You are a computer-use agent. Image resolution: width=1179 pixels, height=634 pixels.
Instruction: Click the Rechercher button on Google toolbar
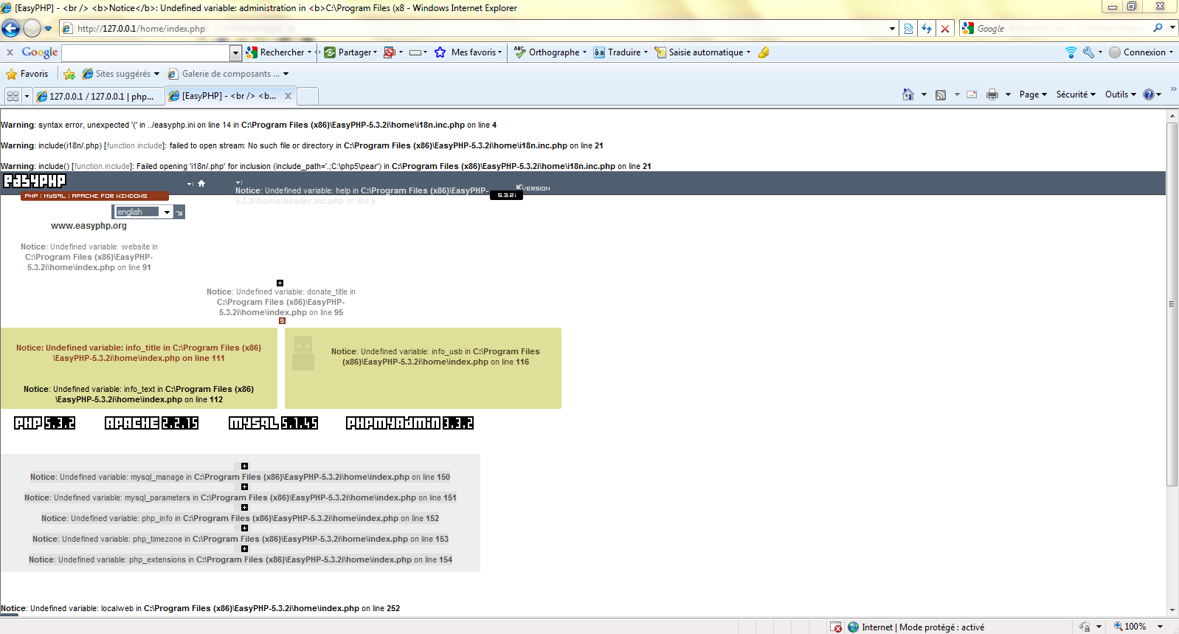pyautogui.click(x=278, y=52)
